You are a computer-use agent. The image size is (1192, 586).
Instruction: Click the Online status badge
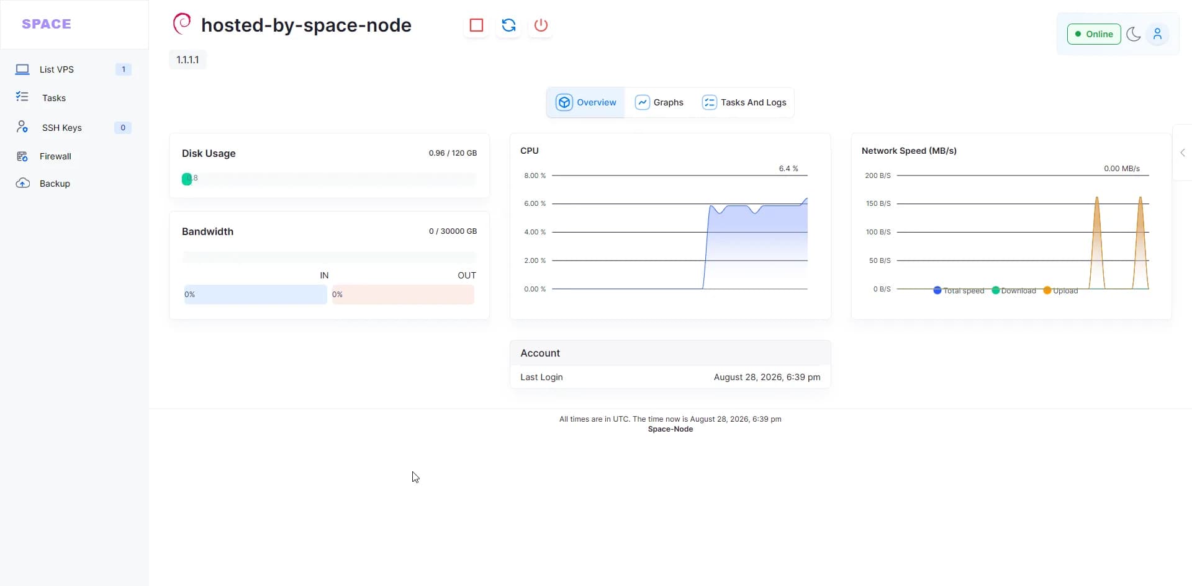coord(1094,34)
